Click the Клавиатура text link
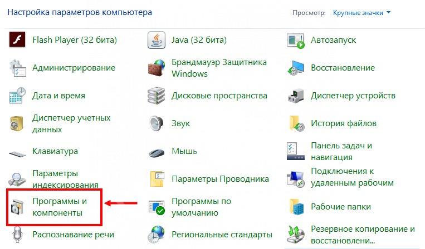This screenshot has height=249, width=425. click(55, 151)
